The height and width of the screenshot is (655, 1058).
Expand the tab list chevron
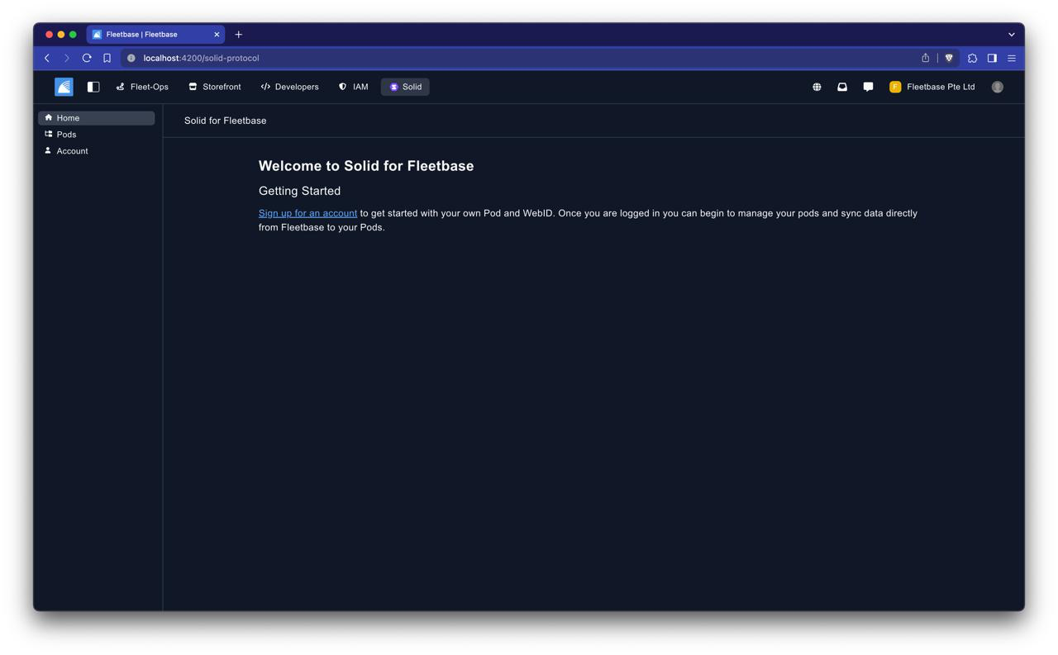(1012, 35)
